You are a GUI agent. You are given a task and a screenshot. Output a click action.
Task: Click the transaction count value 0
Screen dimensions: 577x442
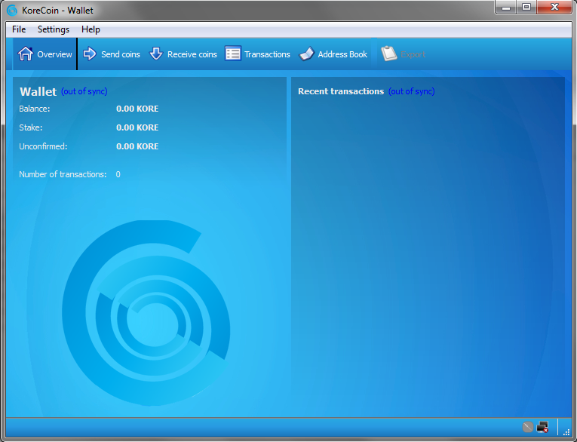tap(118, 174)
